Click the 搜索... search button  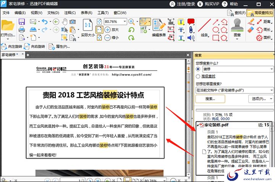click(210, 99)
